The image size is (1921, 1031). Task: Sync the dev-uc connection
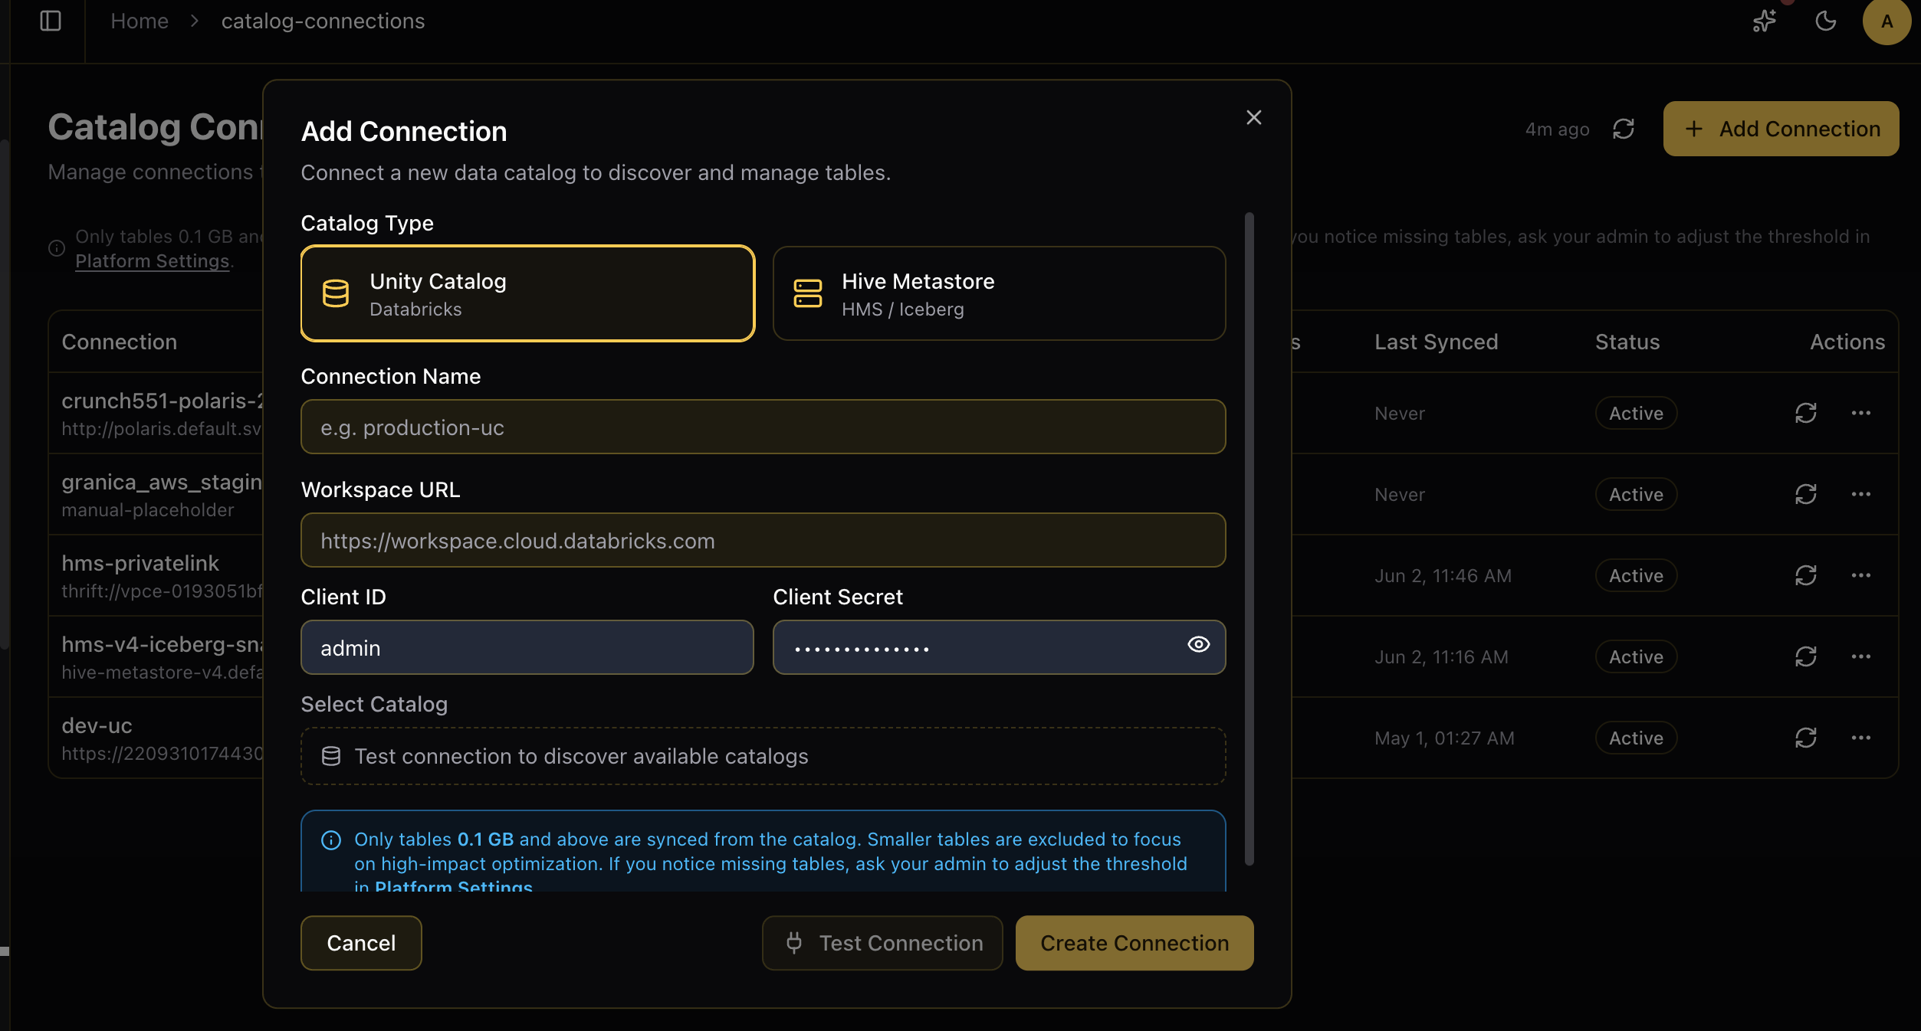(x=1806, y=738)
